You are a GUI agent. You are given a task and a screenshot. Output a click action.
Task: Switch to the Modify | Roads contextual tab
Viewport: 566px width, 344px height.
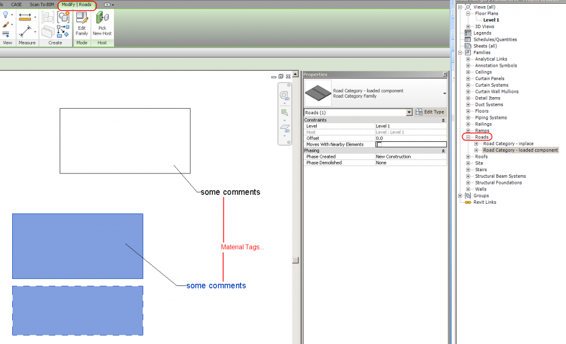pos(76,4)
